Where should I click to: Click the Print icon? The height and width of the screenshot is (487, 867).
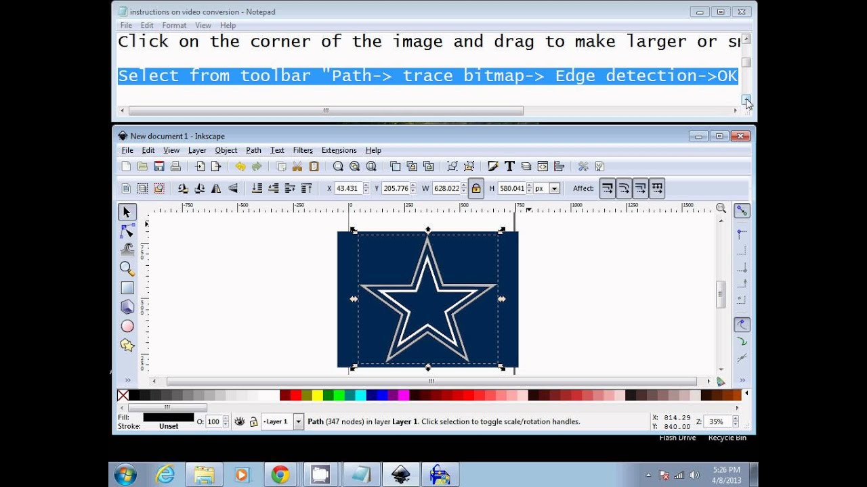175,166
